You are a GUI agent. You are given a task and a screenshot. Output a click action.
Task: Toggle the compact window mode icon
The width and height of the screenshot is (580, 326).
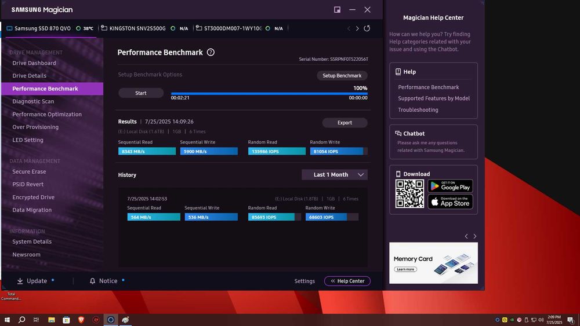[x=338, y=10]
